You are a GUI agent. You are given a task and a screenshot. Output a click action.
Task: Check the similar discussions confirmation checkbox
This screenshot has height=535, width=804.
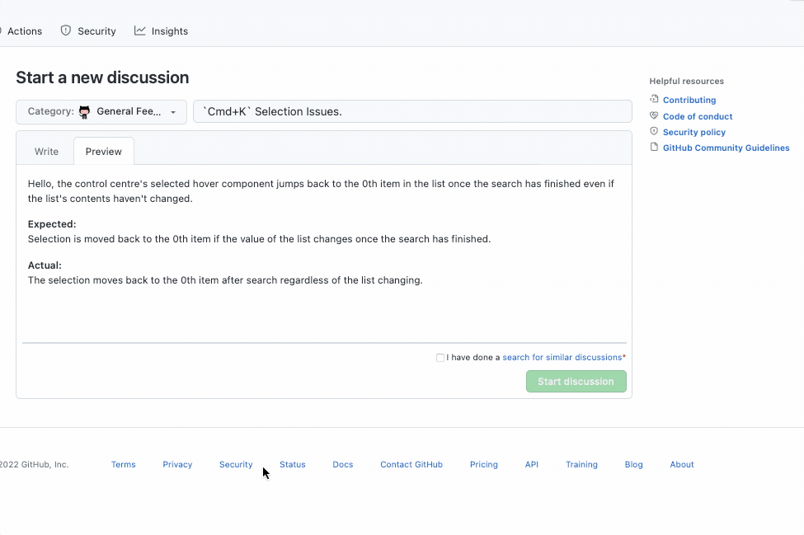(x=440, y=357)
